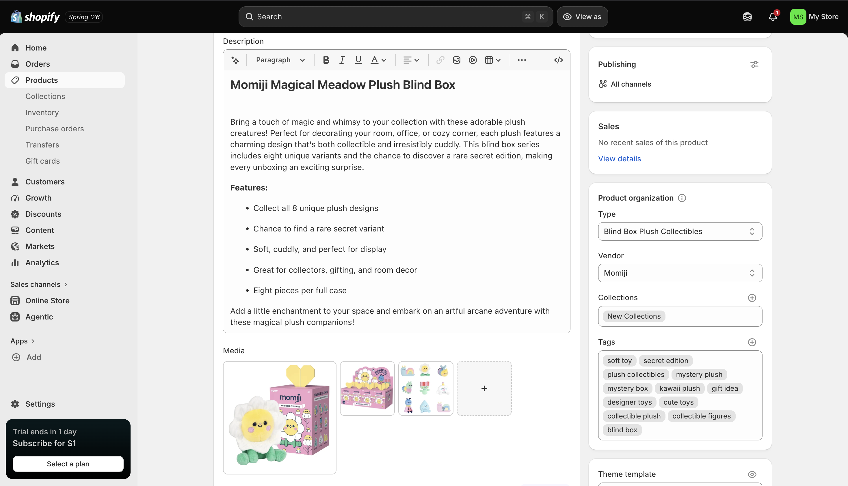Open Collections sub-item
The height and width of the screenshot is (486, 848).
pos(45,96)
